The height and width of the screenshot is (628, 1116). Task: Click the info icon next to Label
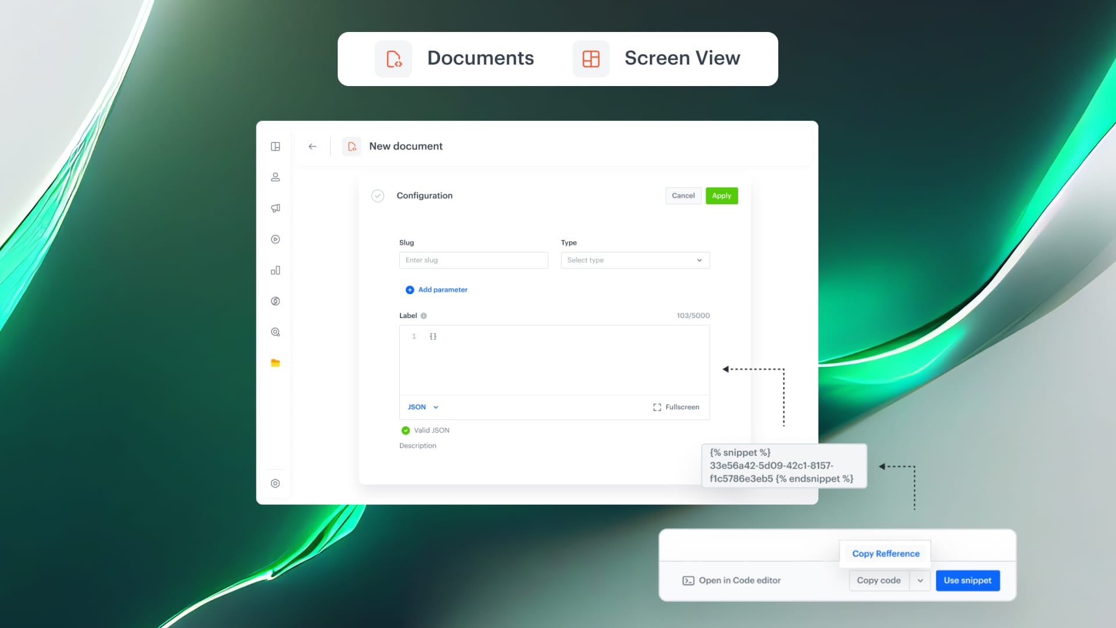(x=424, y=315)
